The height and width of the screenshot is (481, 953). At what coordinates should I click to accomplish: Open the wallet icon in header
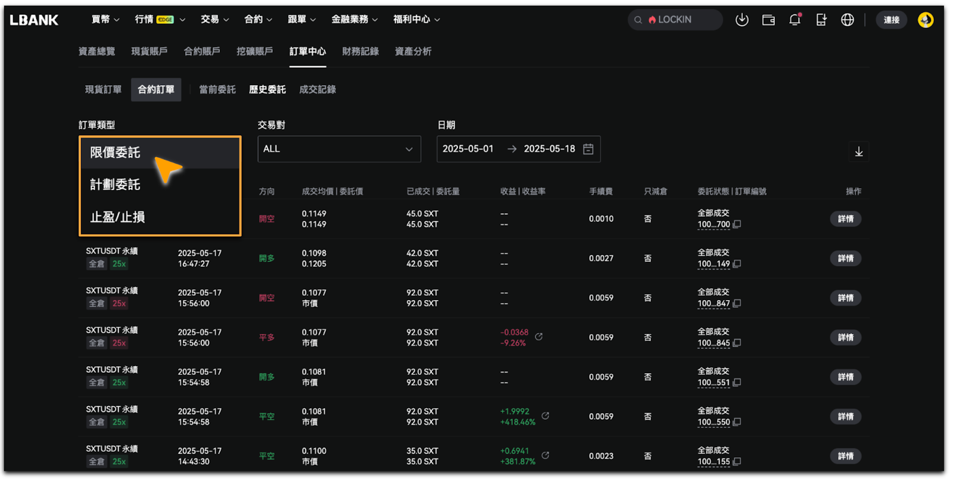pos(768,20)
